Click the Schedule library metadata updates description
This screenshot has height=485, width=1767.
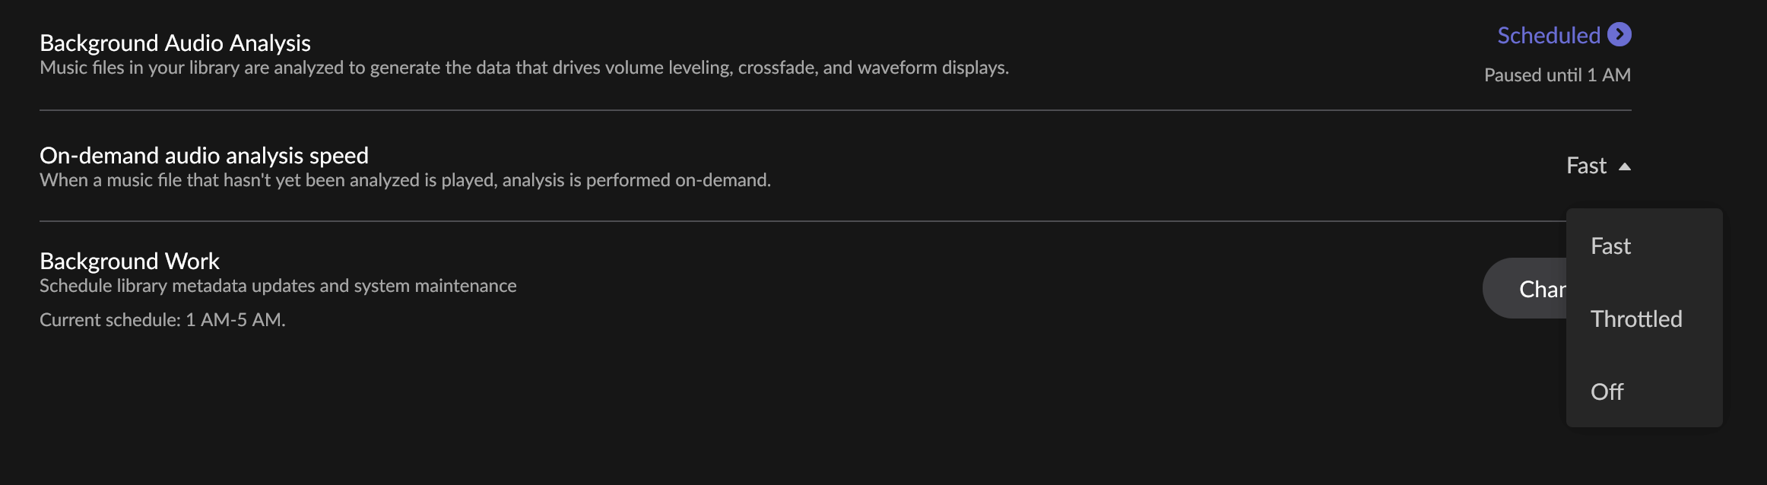point(278,286)
